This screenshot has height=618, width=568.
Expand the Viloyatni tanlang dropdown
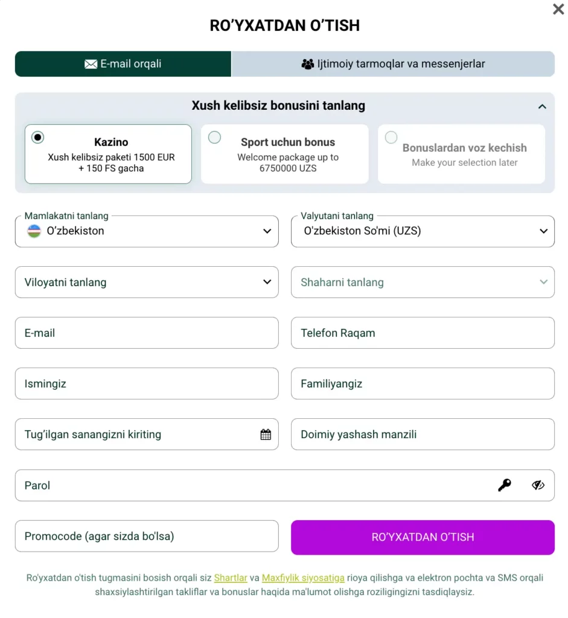point(147,282)
